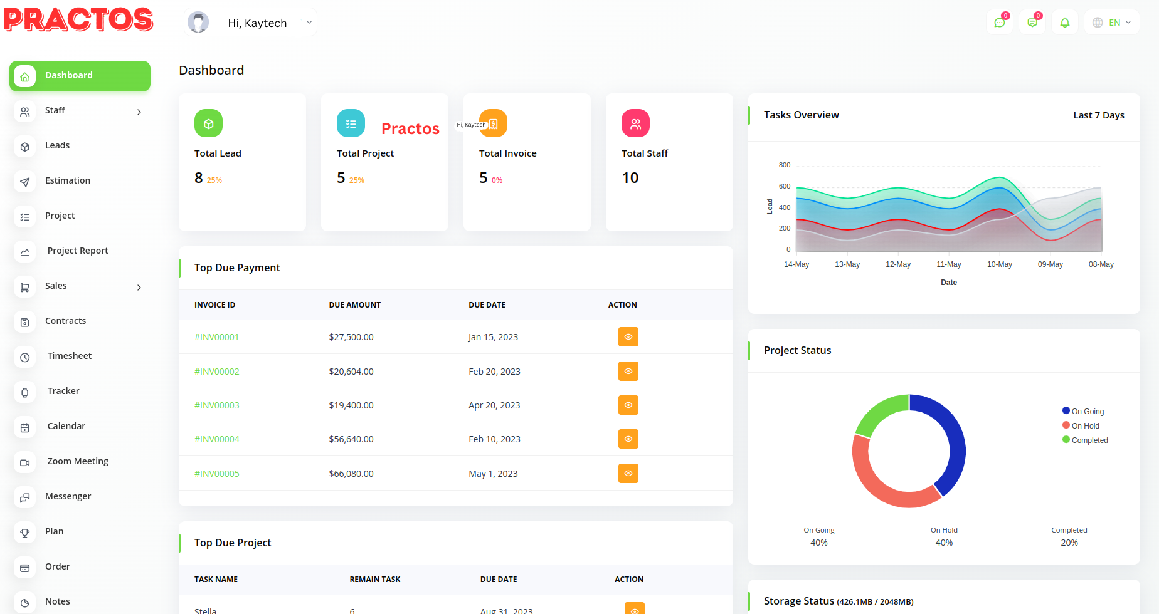
Task: Click the Total Lead cube icon
Action: [208, 123]
